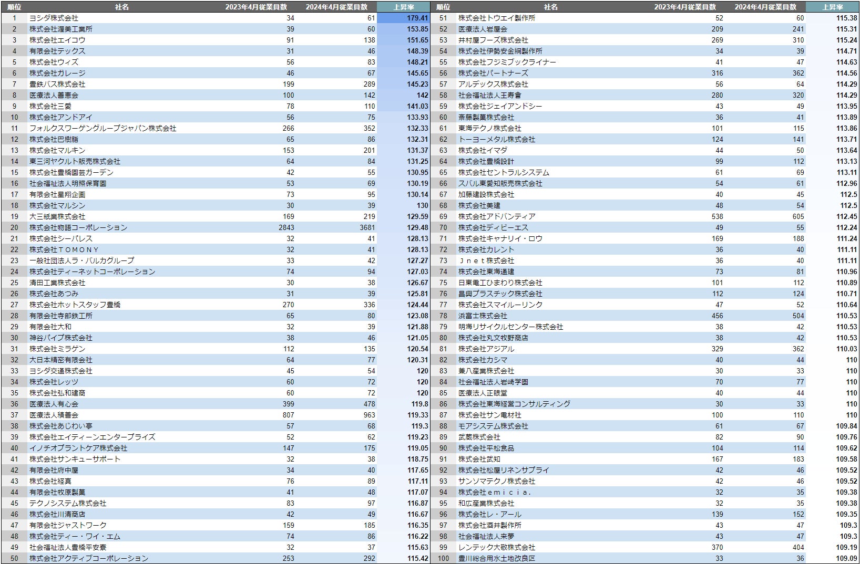Screen dimensions: 860x564
Task: Select the 神谷パイプ株式会社 cell
Action: click(61, 338)
